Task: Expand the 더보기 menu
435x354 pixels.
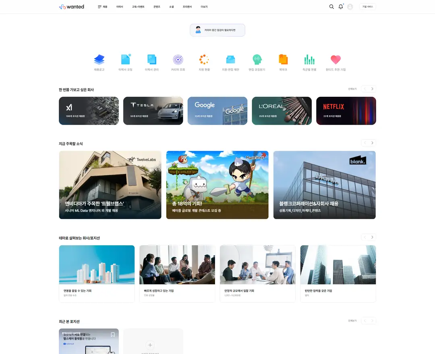Action: click(204, 7)
